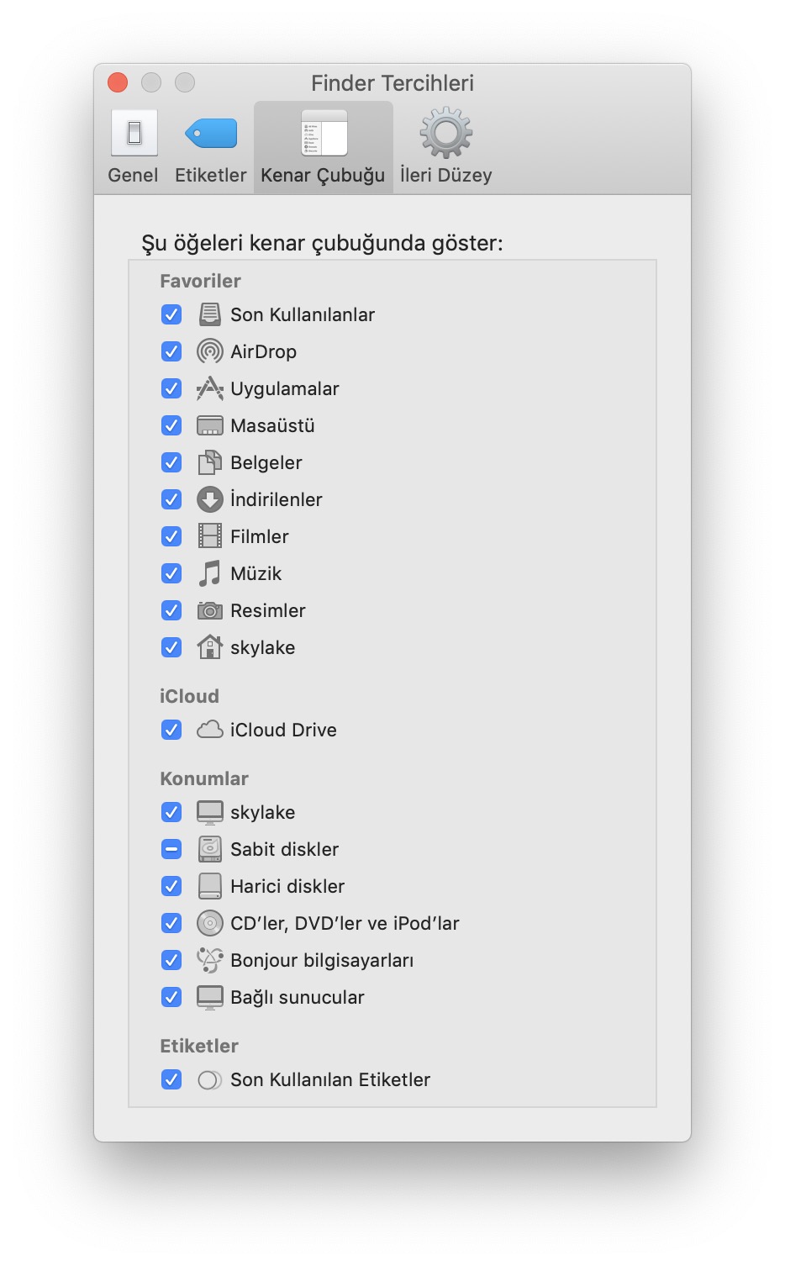The width and height of the screenshot is (785, 1266).
Task: Click the iCloud Drive cloud icon
Action: [209, 730]
